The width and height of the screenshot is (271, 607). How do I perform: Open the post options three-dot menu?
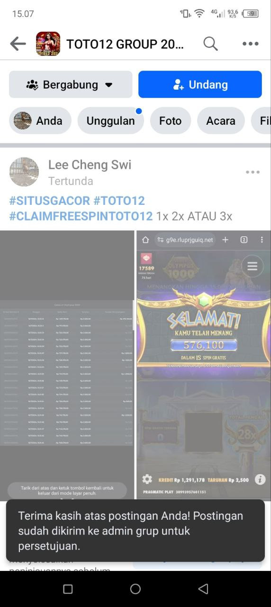click(x=253, y=172)
